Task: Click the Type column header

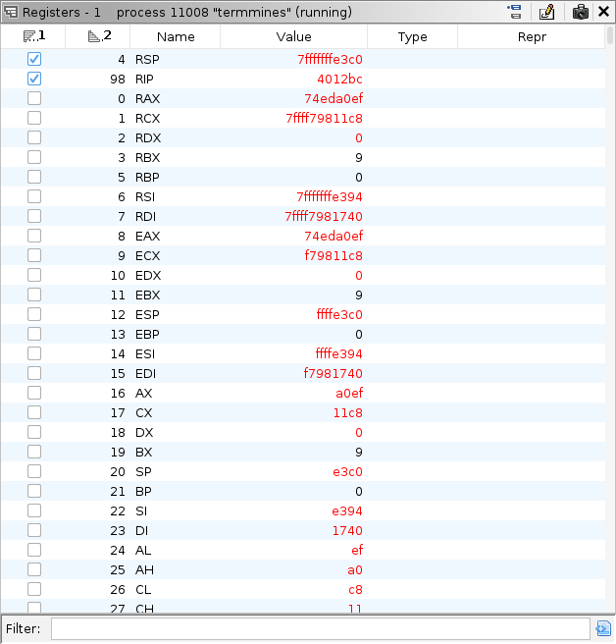Action: (412, 36)
